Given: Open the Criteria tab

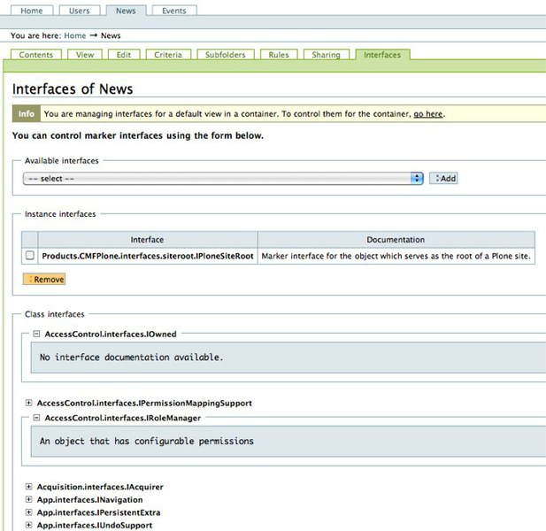Looking at the screenshot, I should [168, 55].
